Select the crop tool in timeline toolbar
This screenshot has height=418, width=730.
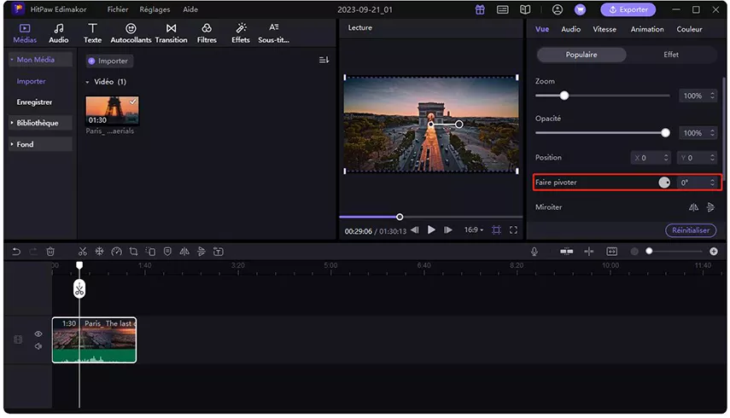coord(133,252)
